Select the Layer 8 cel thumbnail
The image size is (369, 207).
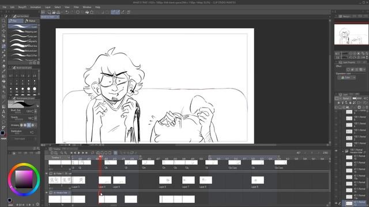tap(206, 180)
